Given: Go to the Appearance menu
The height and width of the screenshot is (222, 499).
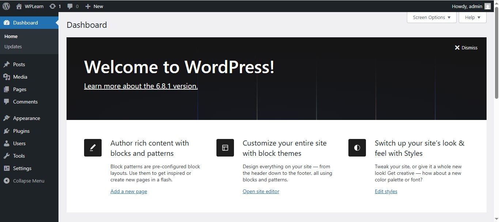Looking at the screenshot, I should click(x=26, y=118).
